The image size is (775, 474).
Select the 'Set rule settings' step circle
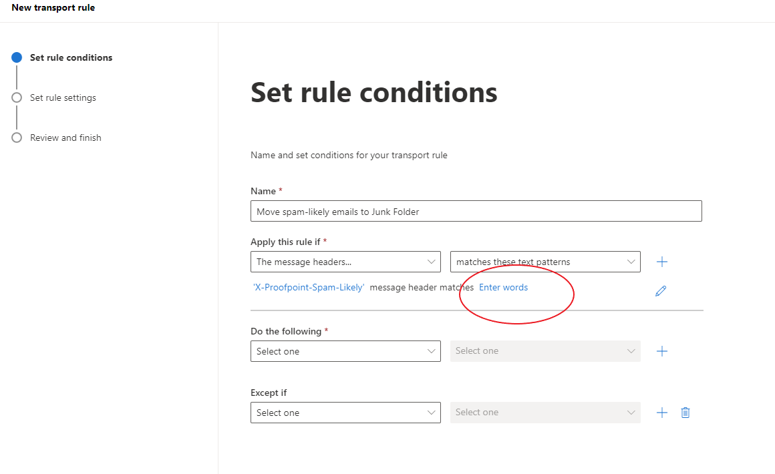pyautogui.click(x=17, y=97)
